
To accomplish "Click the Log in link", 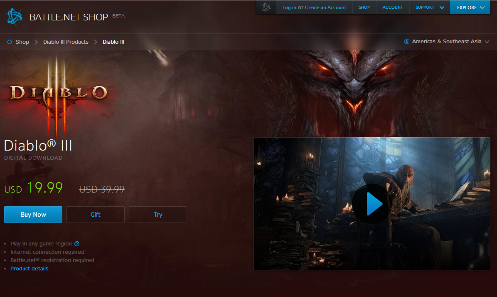I will 289,7.
